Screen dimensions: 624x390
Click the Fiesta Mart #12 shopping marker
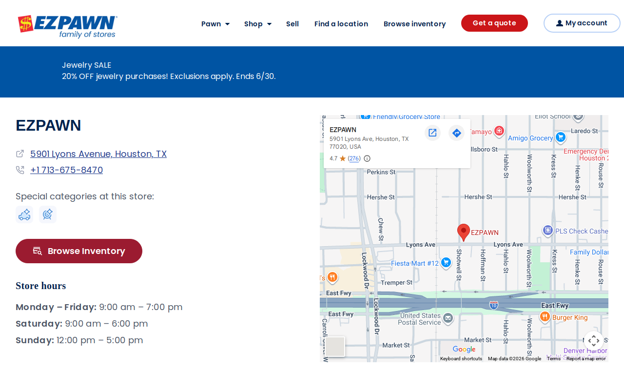pyautogui.click(x=446, y=263)
